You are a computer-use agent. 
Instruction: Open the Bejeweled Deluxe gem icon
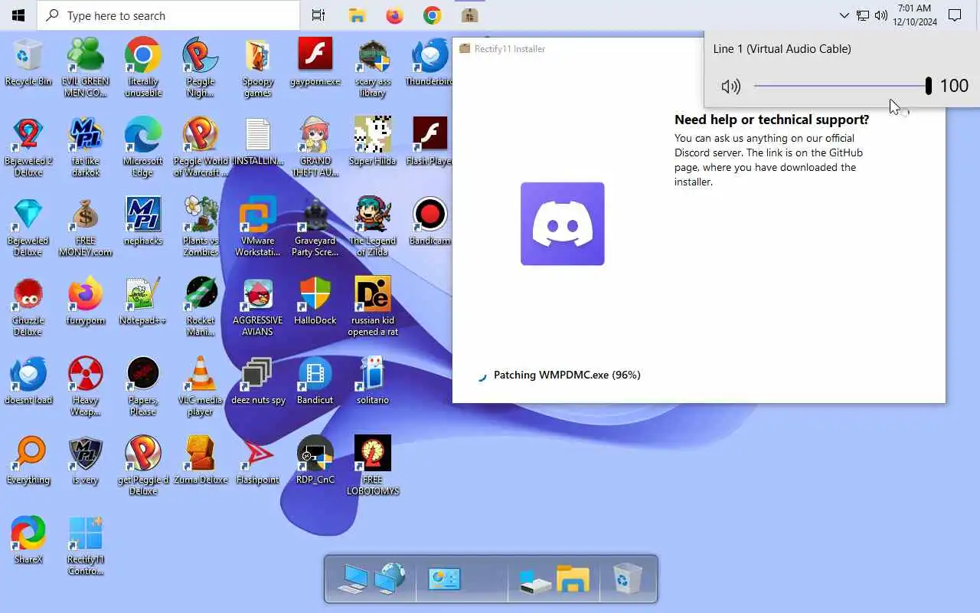click(x=28, y=227)
